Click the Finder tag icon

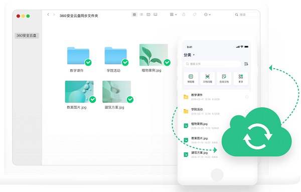point(195,15)
